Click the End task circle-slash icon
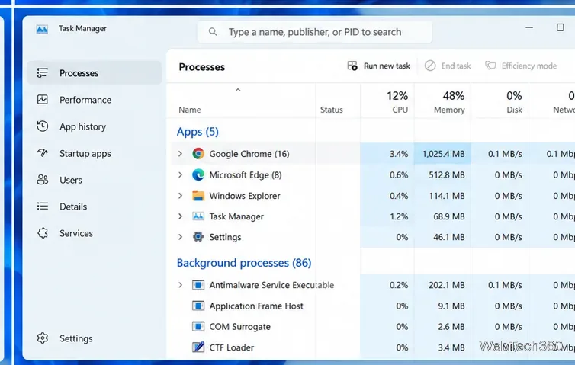 [430, 66]
